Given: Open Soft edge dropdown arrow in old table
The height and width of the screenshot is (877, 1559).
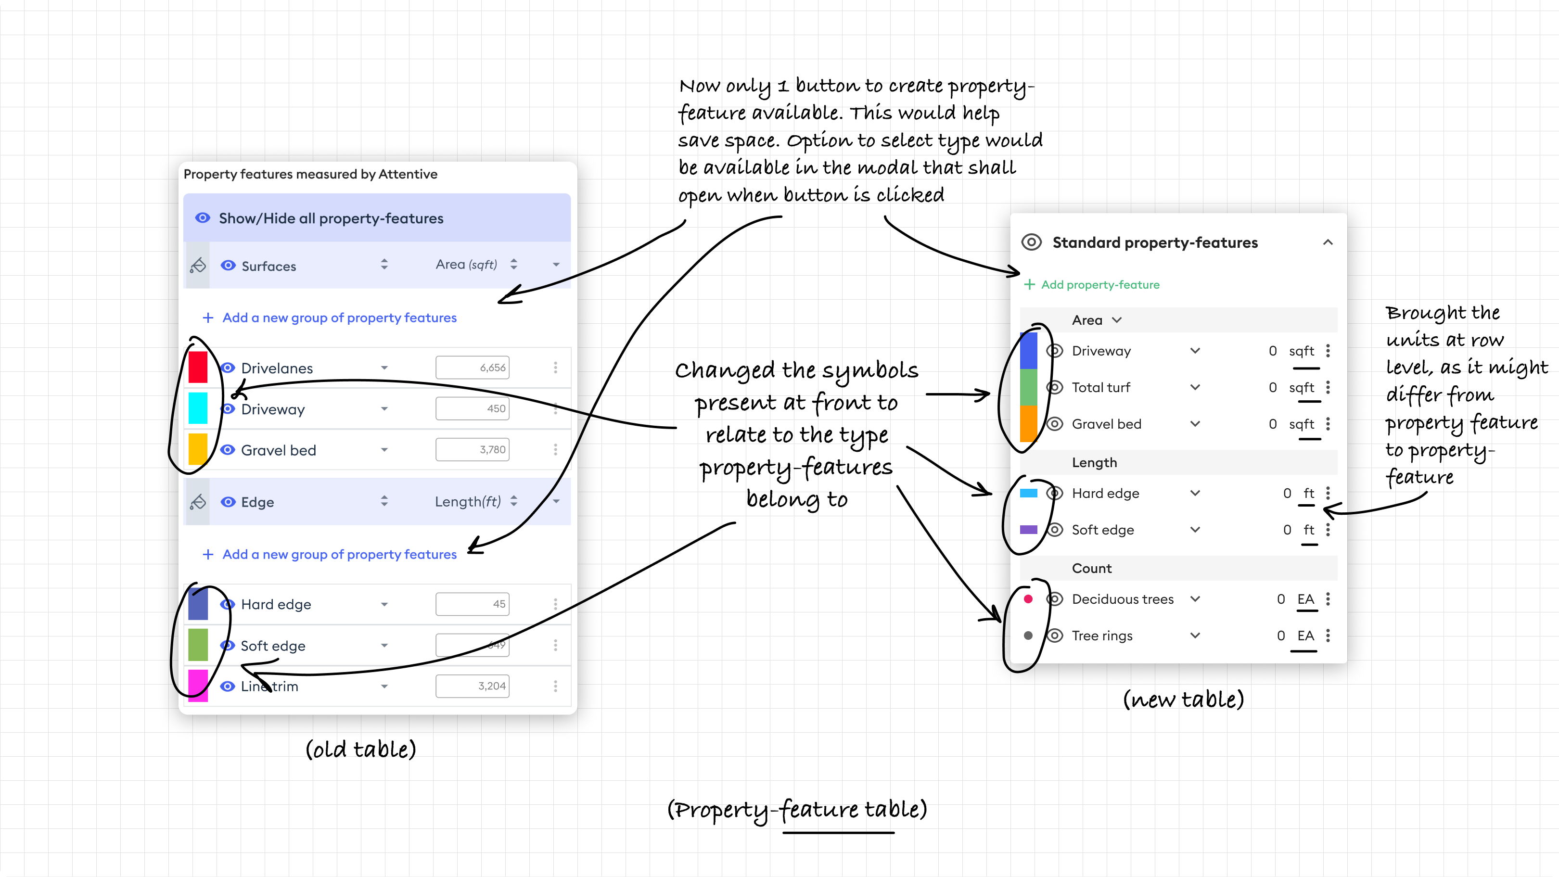Looking at the screenshot, I should pyautogui.click(x=384, y=646).
